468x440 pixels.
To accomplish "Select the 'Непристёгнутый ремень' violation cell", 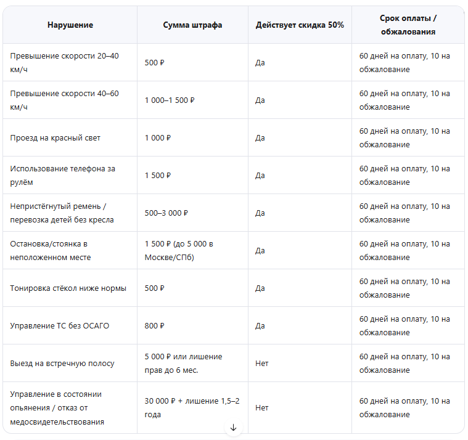I will (x=70, y=213).
